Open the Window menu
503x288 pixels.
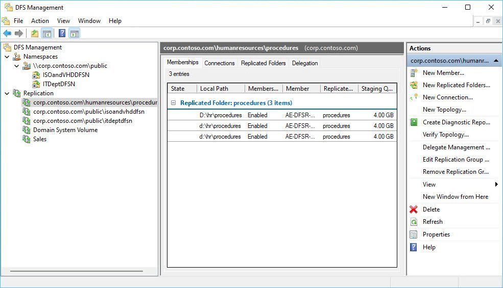pyautogui.click(x=89, y=21)
